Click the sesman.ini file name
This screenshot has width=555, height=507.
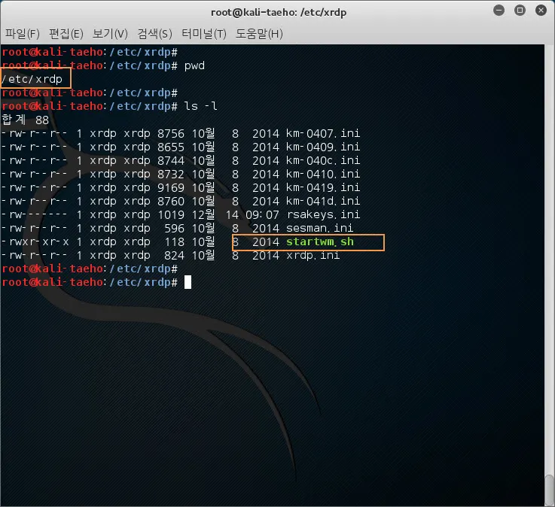point(319,228)
